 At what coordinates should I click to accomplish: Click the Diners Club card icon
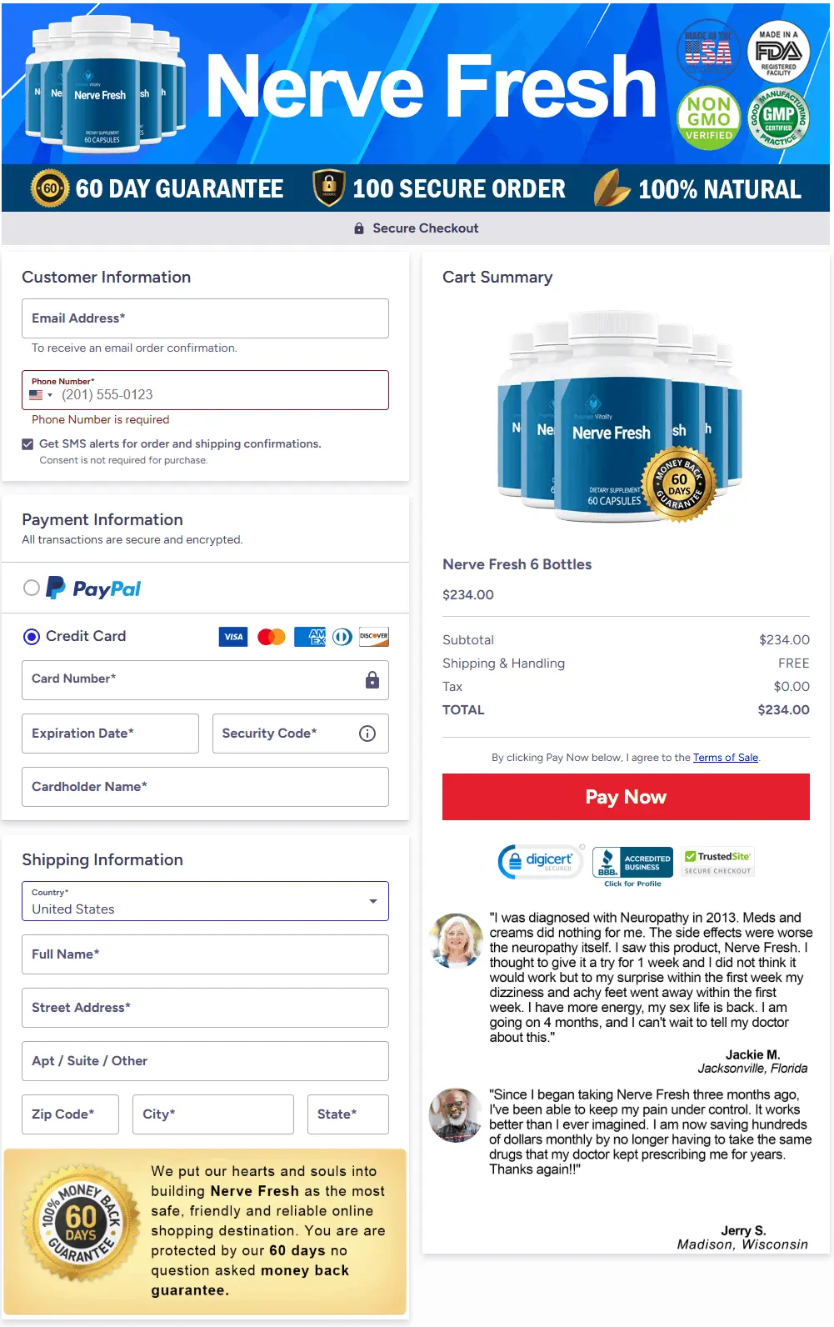(x=342, y=637)
